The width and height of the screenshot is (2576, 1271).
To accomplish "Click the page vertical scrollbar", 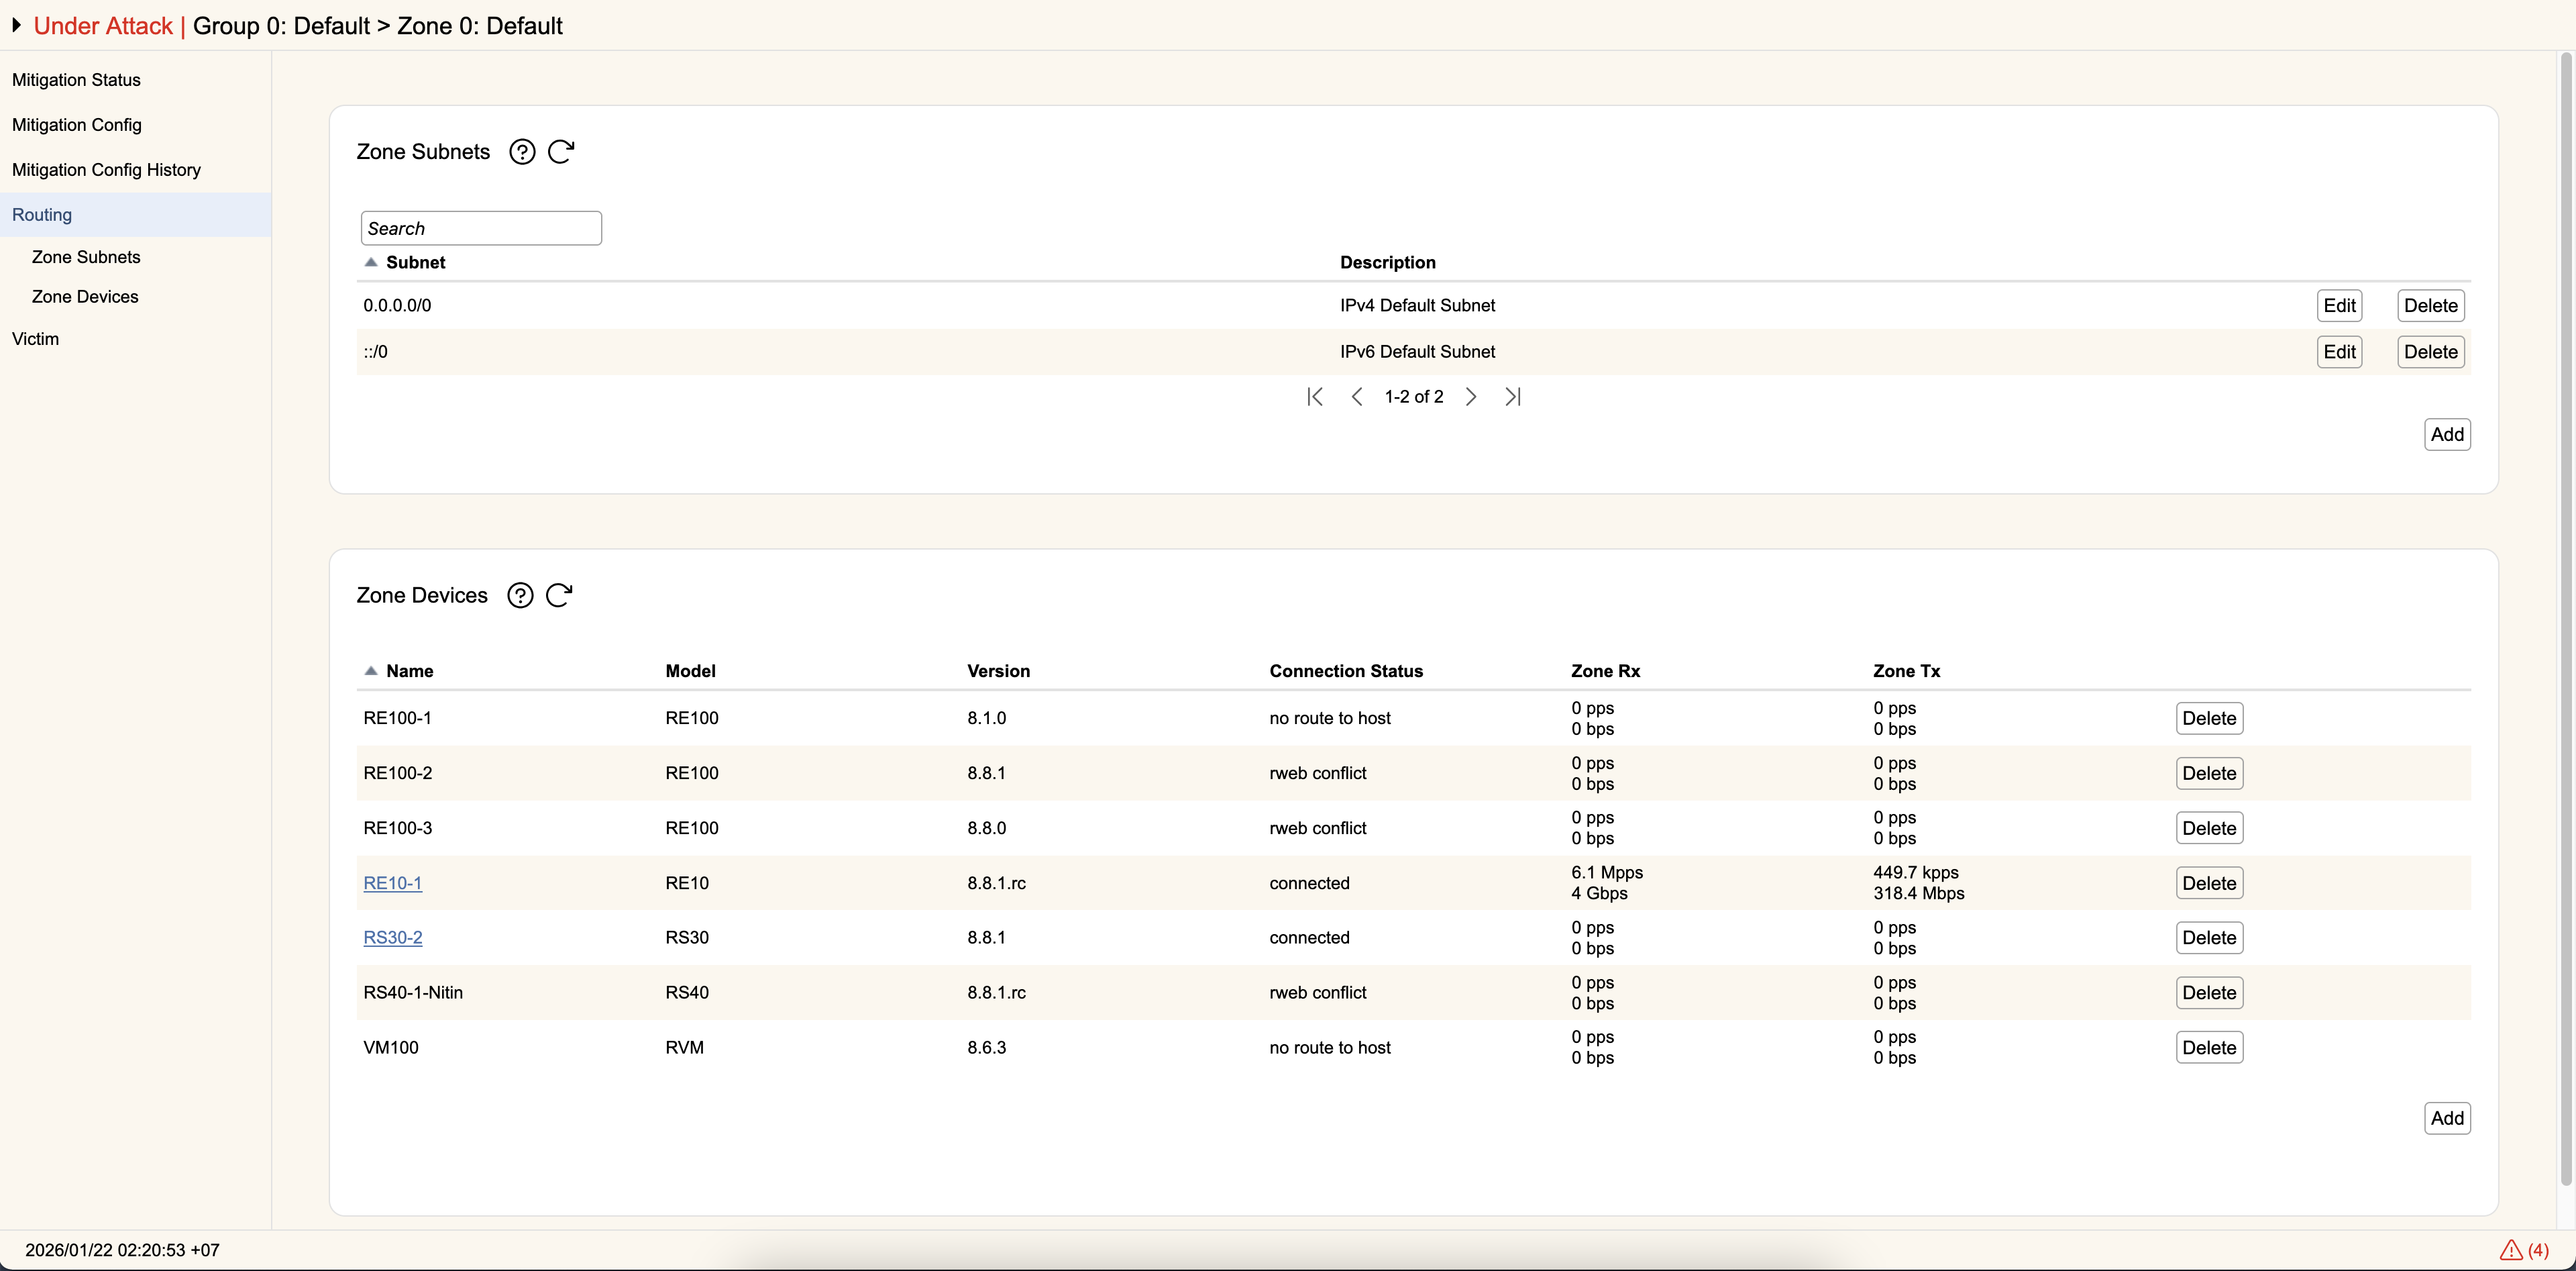I will point(2566,620).
